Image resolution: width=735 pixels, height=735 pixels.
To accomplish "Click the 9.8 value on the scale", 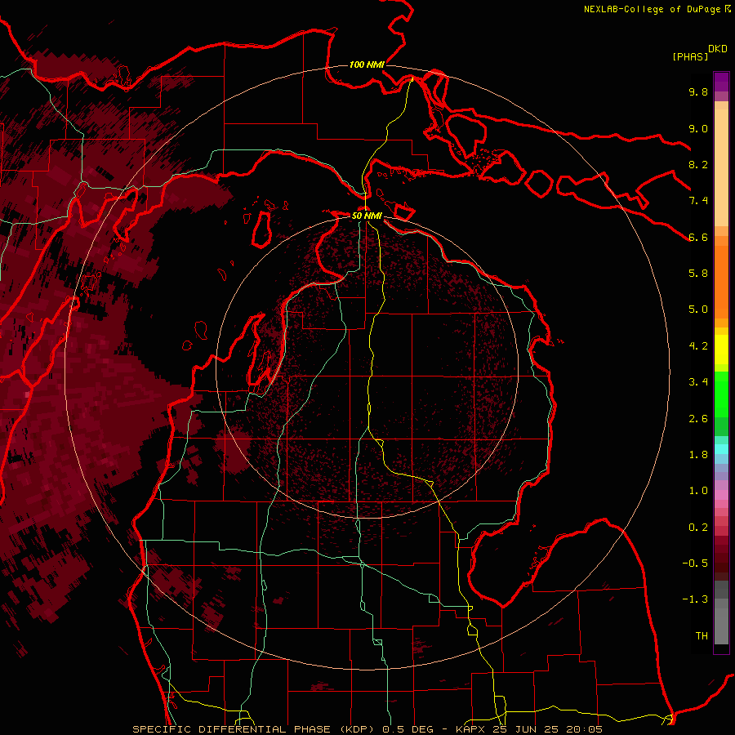I will click(698, 91).
